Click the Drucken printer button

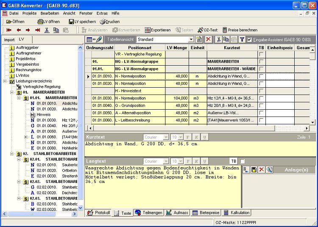click(x=110, y=22)
